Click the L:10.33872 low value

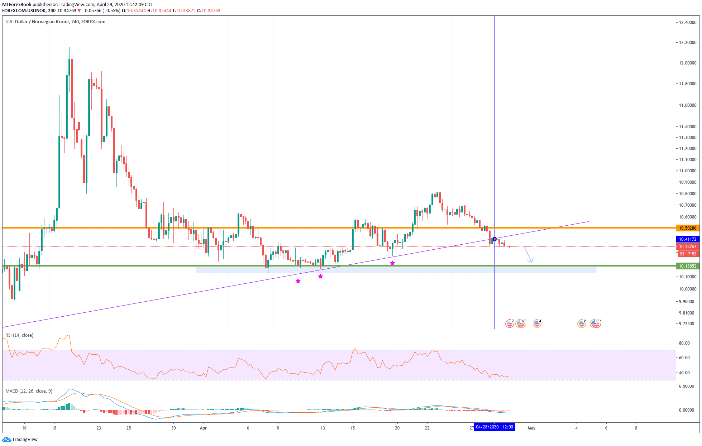(x=184, y=11)
